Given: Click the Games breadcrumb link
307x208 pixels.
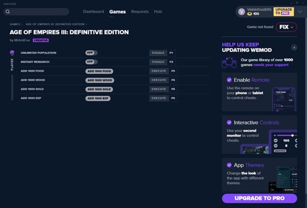Looking at the screenshot, I should 15,24.
